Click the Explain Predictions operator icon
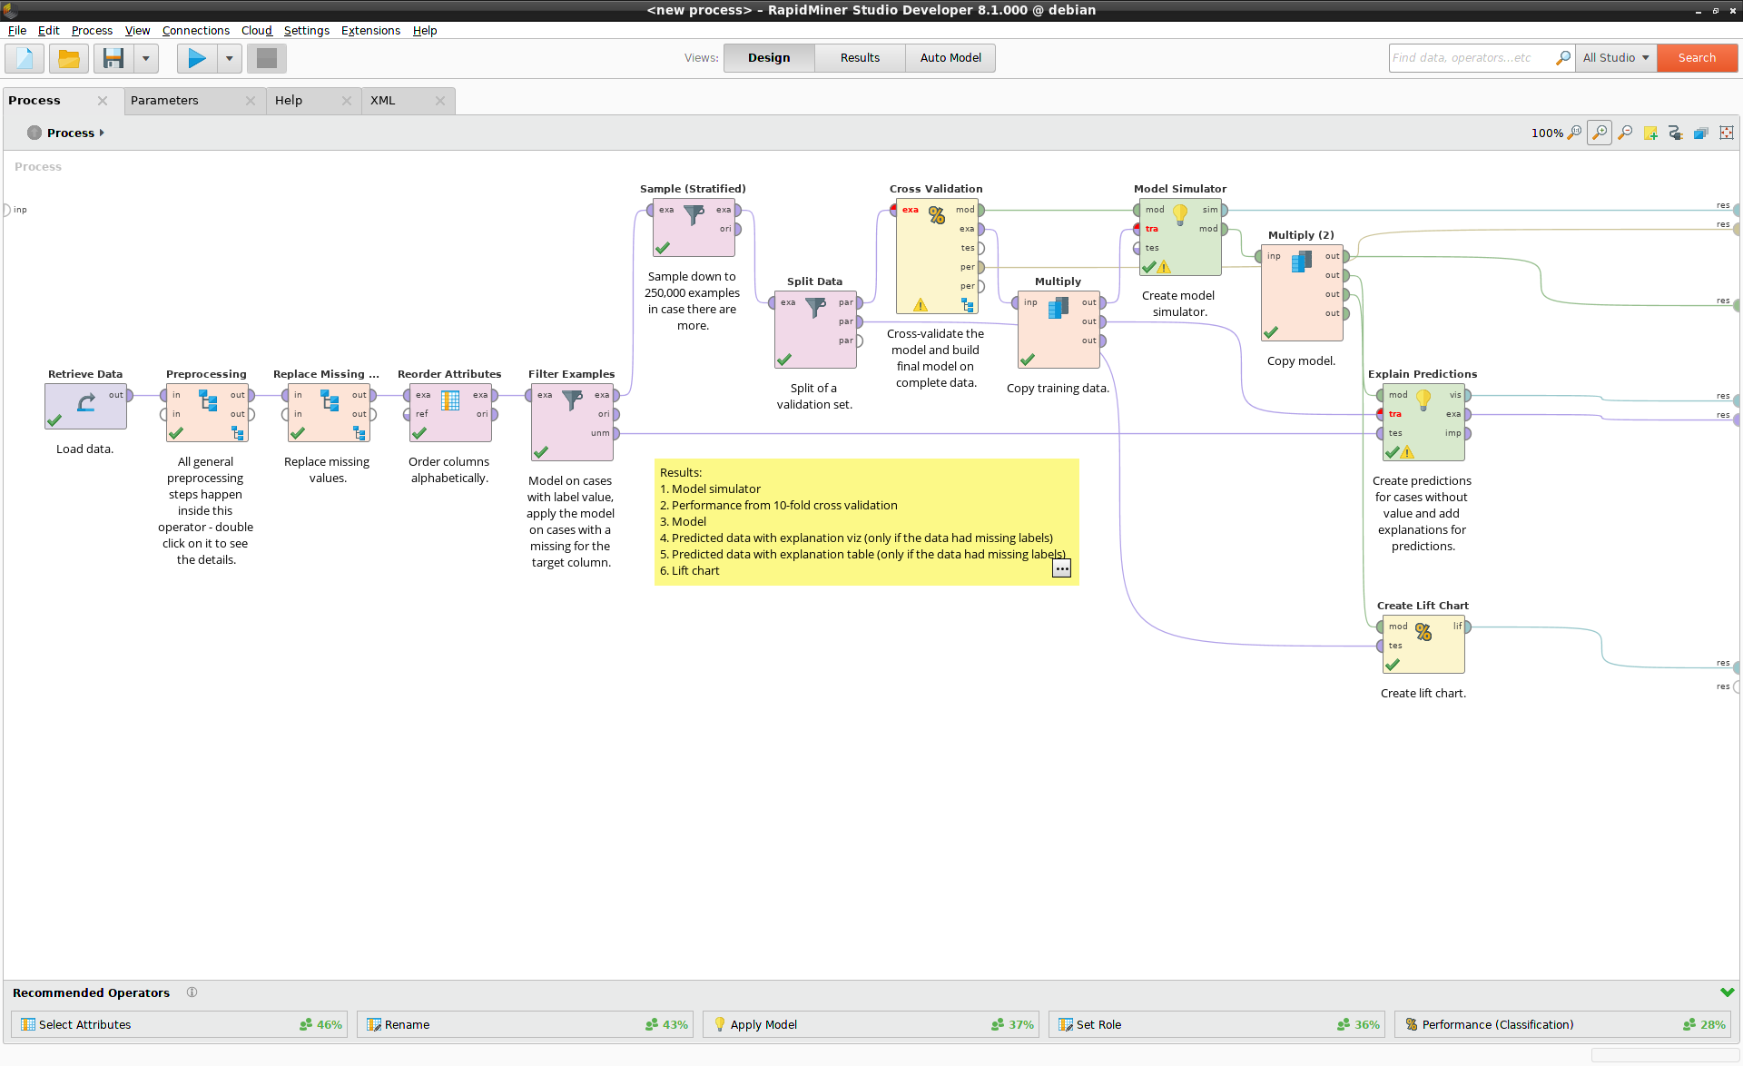The width and height of the screenshot is (1743, 1066). click(x=1422, y=400)
